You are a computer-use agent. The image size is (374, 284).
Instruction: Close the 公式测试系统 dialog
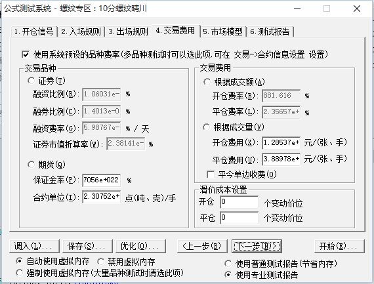357,9
